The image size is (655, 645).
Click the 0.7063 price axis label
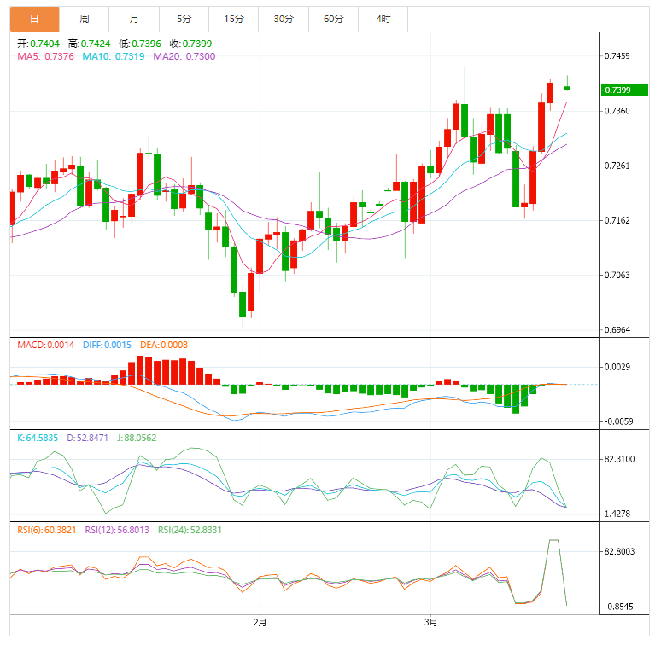[x=617, y=275]
